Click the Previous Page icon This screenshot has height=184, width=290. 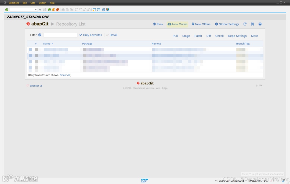81,10
